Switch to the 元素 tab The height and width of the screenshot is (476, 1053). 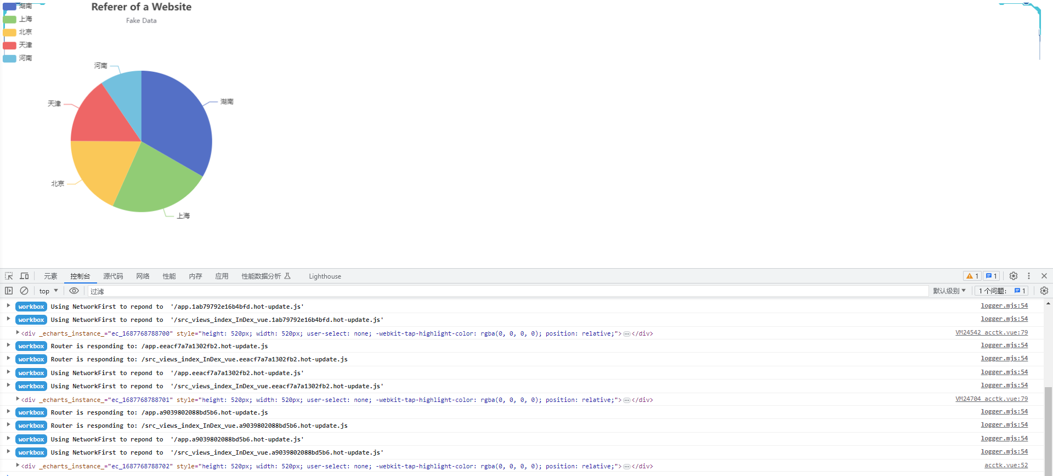coord(50,276)
